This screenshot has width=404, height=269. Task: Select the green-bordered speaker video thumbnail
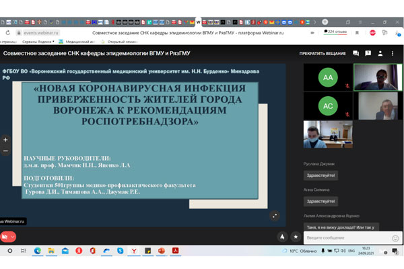click(x=378, y=77)
